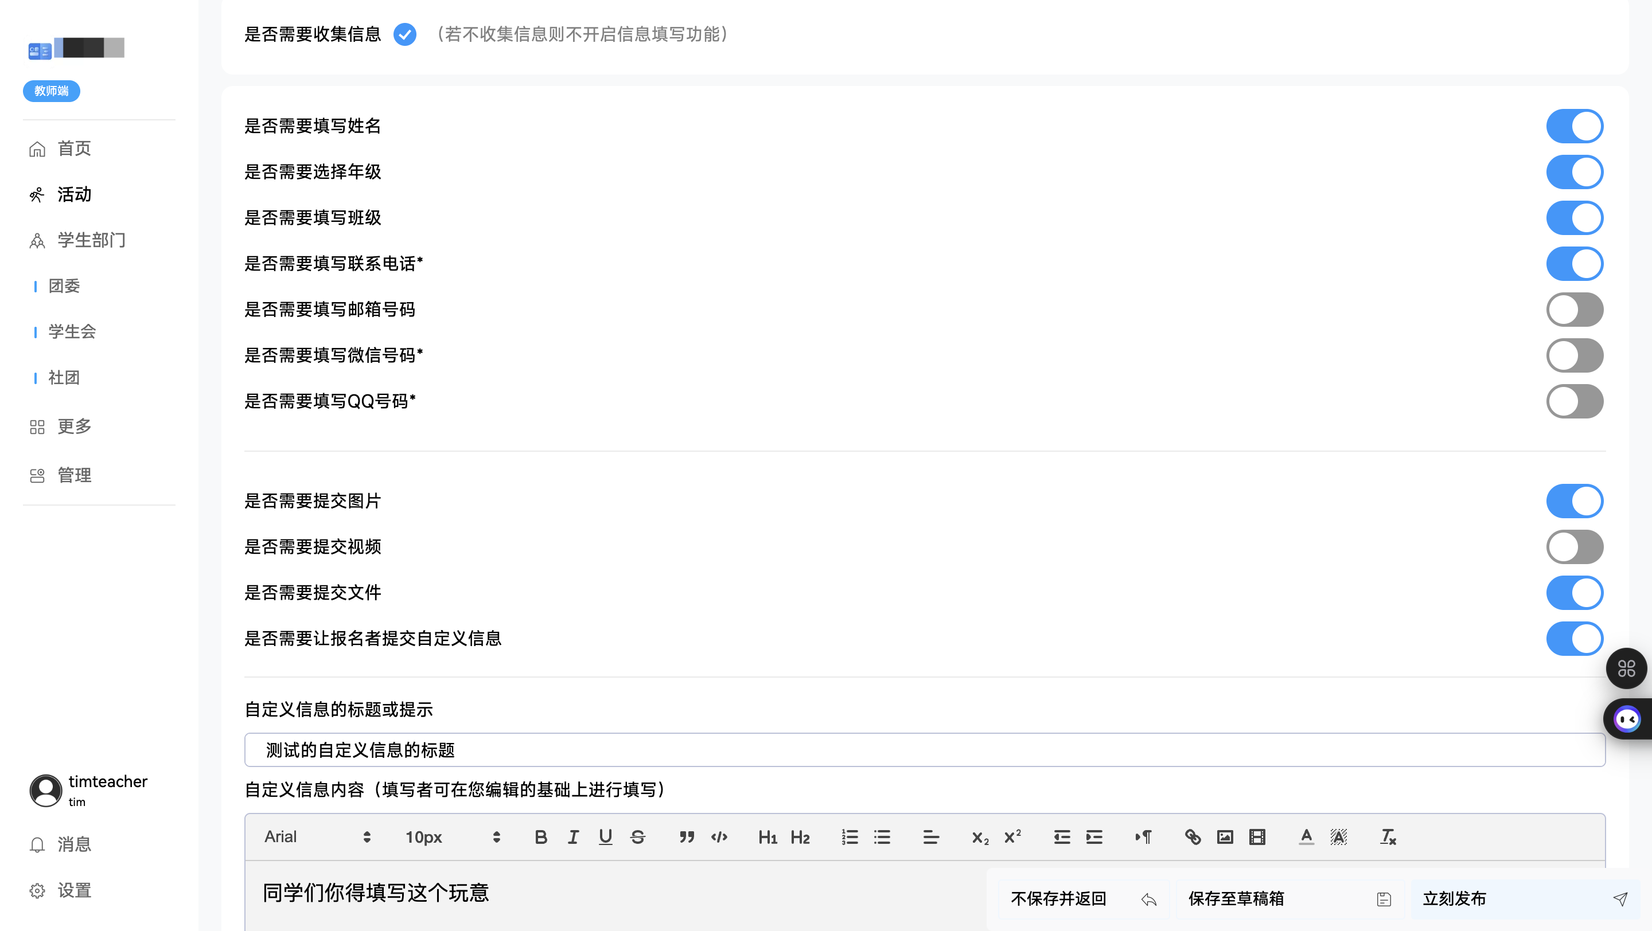Turn on the 是否需要提交视频 switch
The width and height of the screenshot is (1652, 931).
coord(1575,546)
